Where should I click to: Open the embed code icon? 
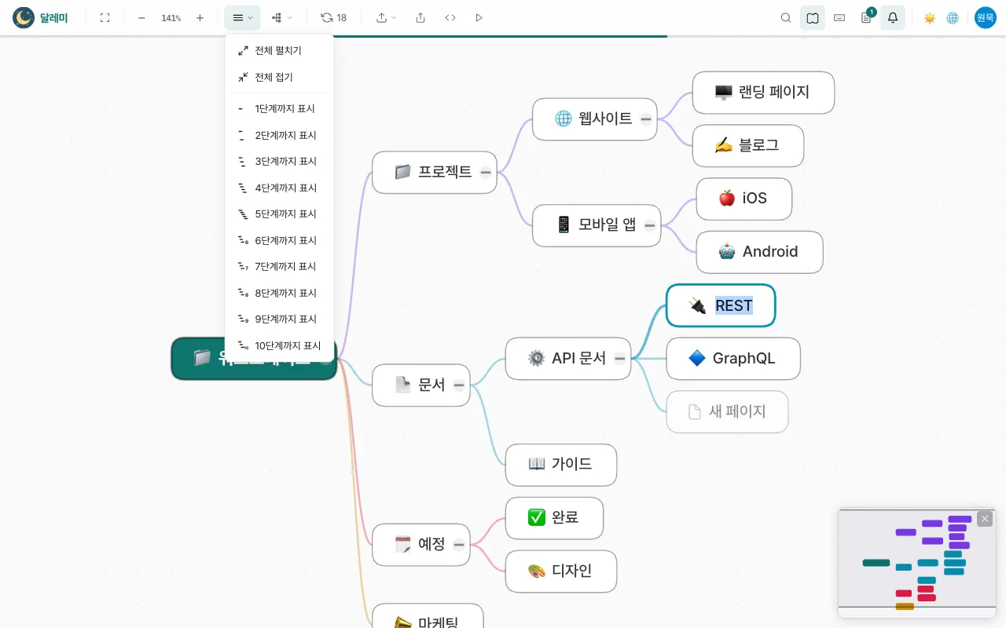[x=450, y=17]
